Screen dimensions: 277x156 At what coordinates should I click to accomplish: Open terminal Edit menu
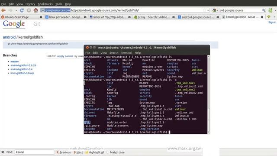95,53
